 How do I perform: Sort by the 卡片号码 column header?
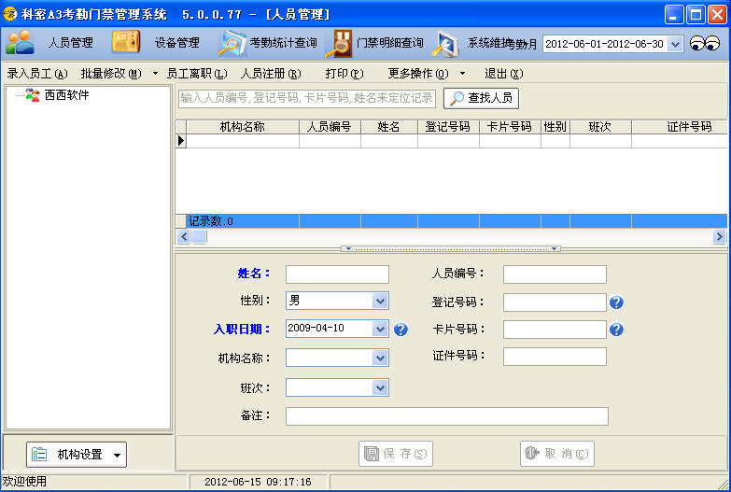pos(510,127)
